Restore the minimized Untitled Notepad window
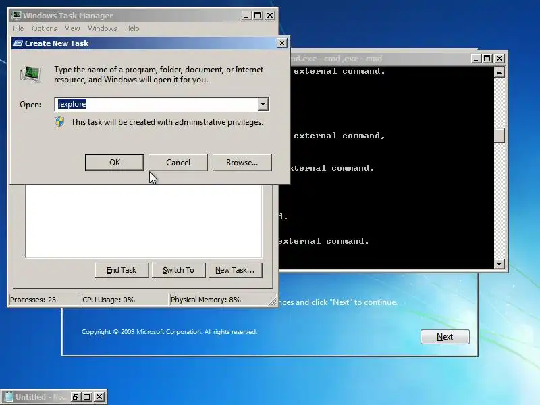The height and width of the screenshot is (405, 540). [76, 397]
